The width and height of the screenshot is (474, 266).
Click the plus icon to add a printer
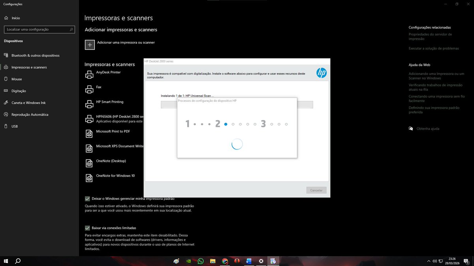(90, 45)
